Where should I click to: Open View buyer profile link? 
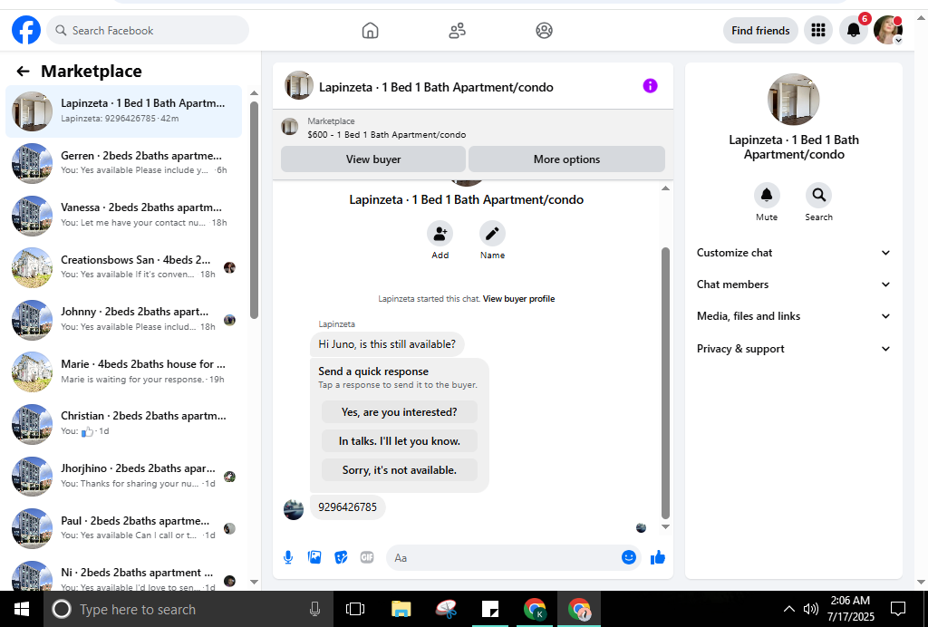click(x=518, y=299)
